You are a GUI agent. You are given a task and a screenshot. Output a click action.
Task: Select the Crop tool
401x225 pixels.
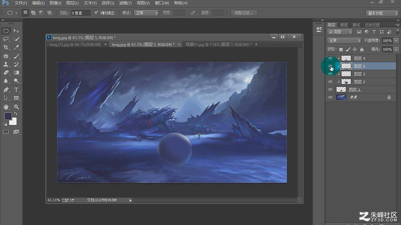[x=6, y=47]
